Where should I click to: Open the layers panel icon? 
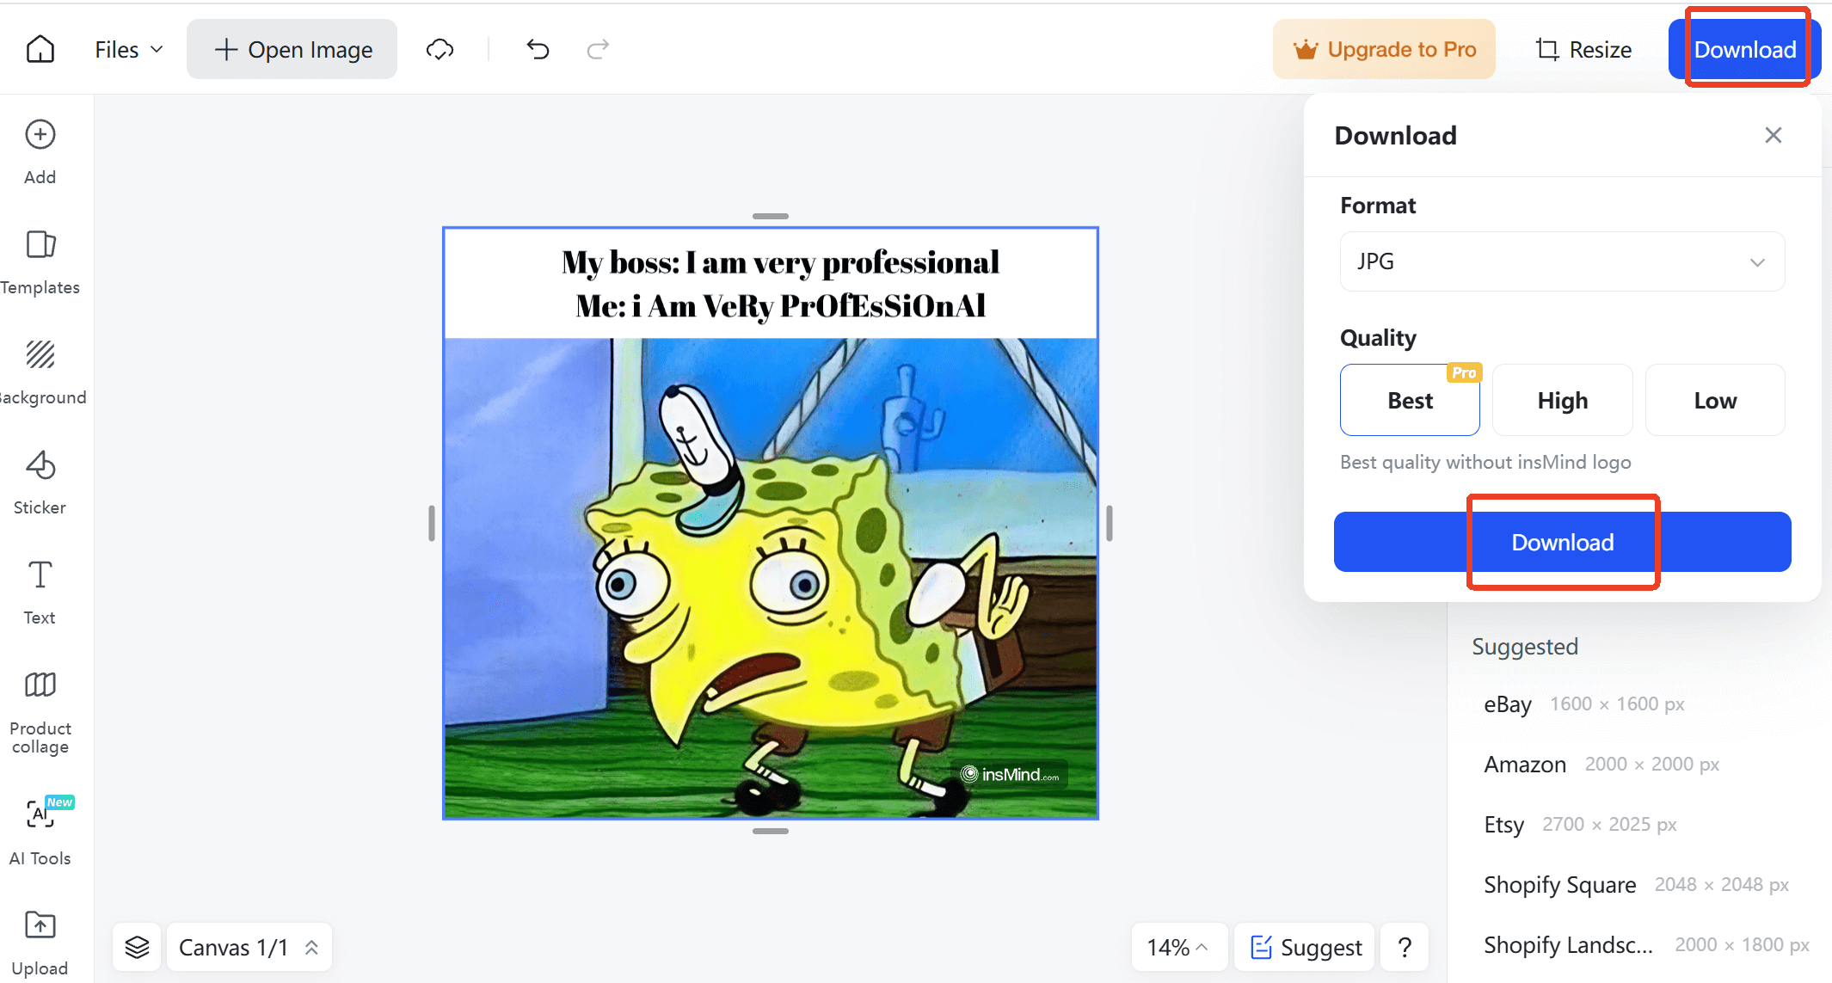137,947
